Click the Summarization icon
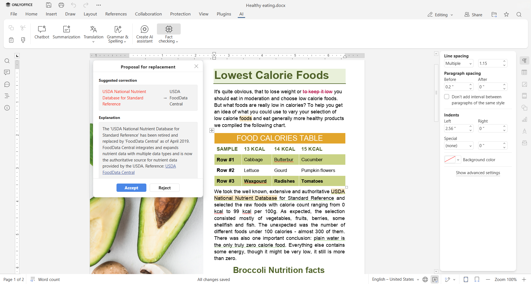The image size is (531, 284). [66, 29]
